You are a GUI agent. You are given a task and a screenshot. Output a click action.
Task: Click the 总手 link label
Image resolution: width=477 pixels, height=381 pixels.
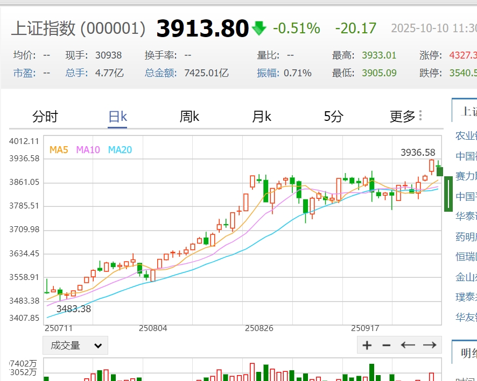click(76, 73)
